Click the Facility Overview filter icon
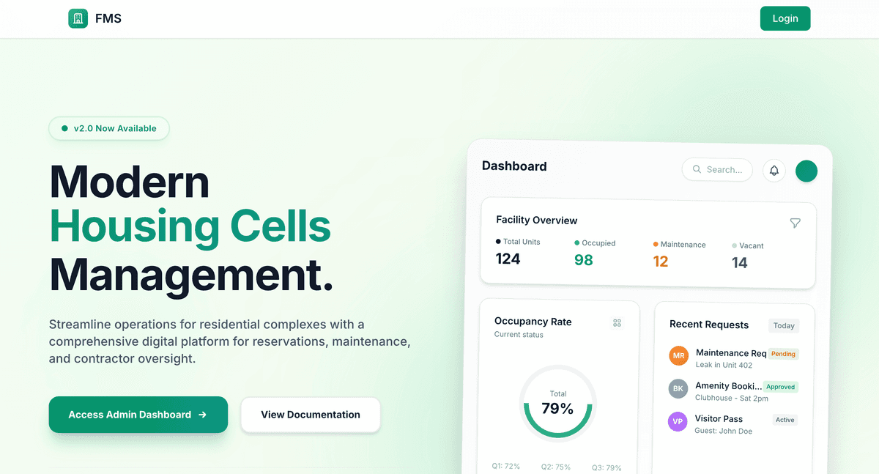 (795, 223)
